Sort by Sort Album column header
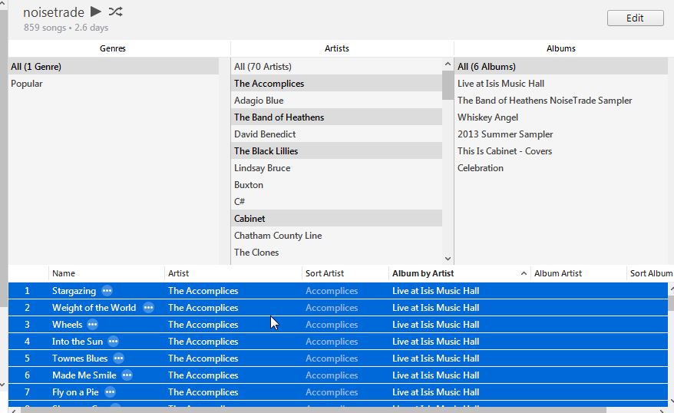674x413 pixels. click(650, 273)
